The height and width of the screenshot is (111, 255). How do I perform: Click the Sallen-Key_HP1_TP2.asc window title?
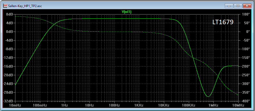coord(25,6)
